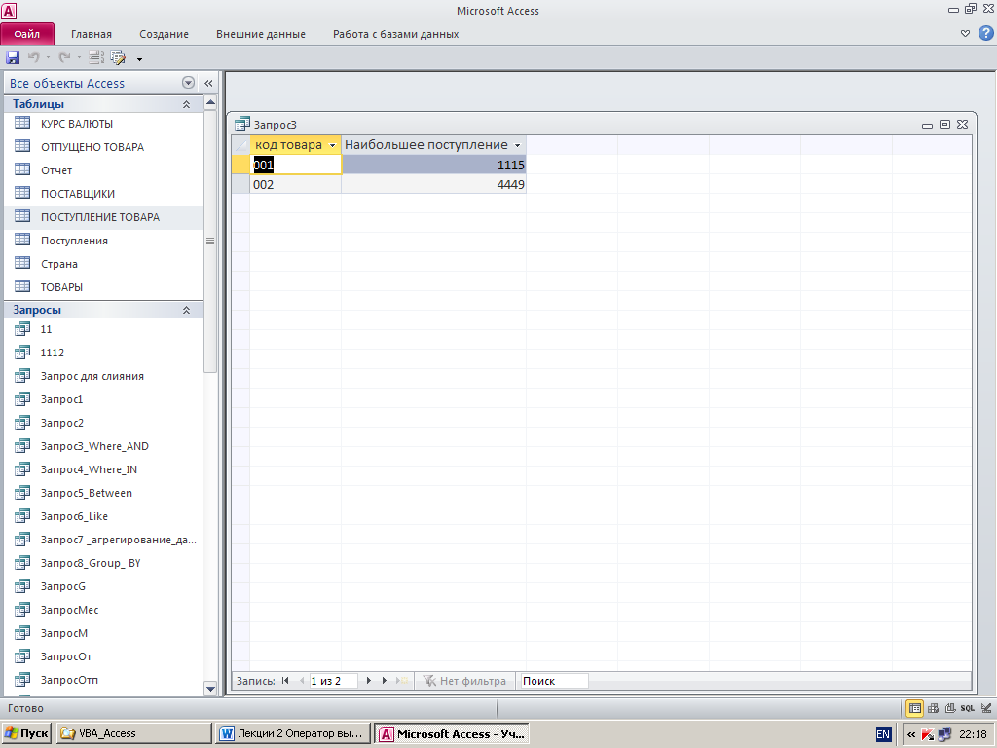
Task: Click the icon of table ПОСТАВЩИКИ
Action: tap(22, 193)
